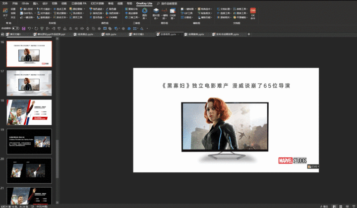Click the blue picture icon in quick access toolbar

[105, 28]
